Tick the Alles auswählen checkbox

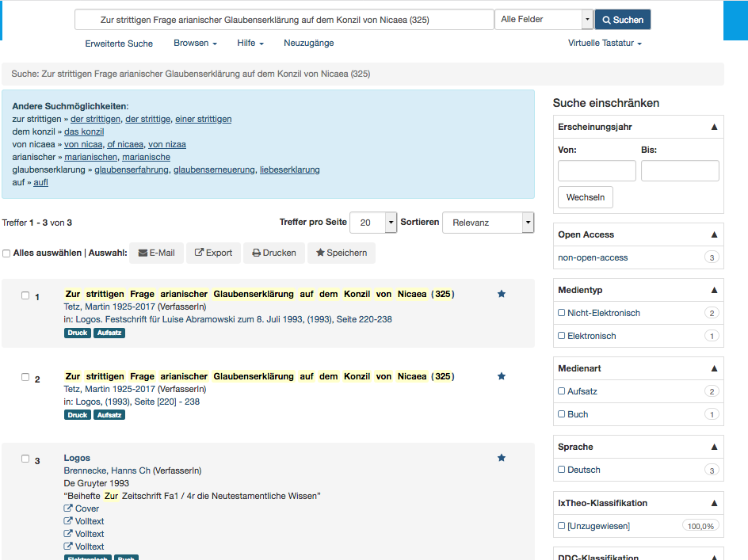point(6,253)
